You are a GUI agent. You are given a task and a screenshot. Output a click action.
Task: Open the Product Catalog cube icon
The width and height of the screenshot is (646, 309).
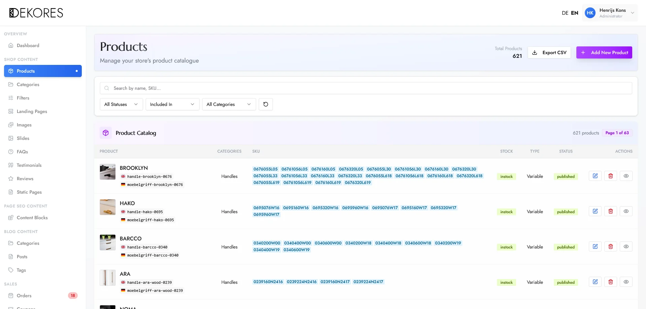click(106, 133)
